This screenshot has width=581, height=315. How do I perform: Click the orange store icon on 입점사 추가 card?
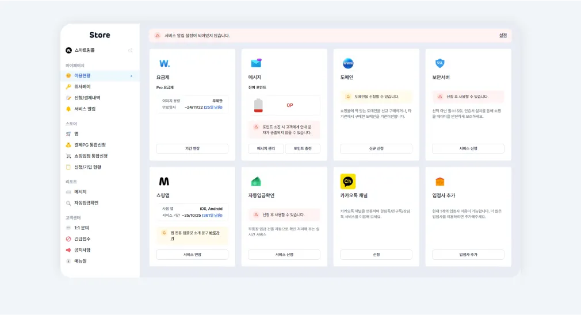(x=440, y=182)
